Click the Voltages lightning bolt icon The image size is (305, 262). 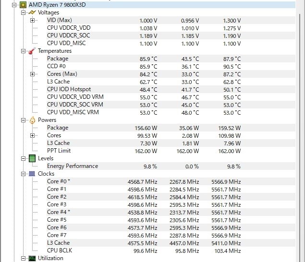pos(32,12)
